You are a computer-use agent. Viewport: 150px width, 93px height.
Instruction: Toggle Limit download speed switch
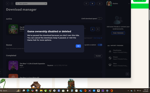[x=100, y=18]
